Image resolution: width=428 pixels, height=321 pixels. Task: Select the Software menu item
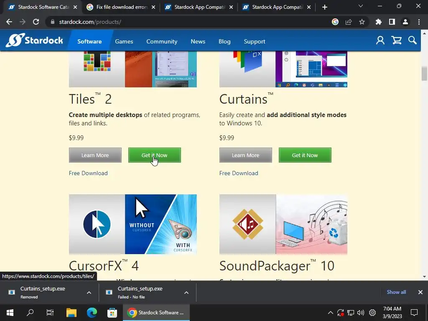pyautogui.click(x=89, y=41)
